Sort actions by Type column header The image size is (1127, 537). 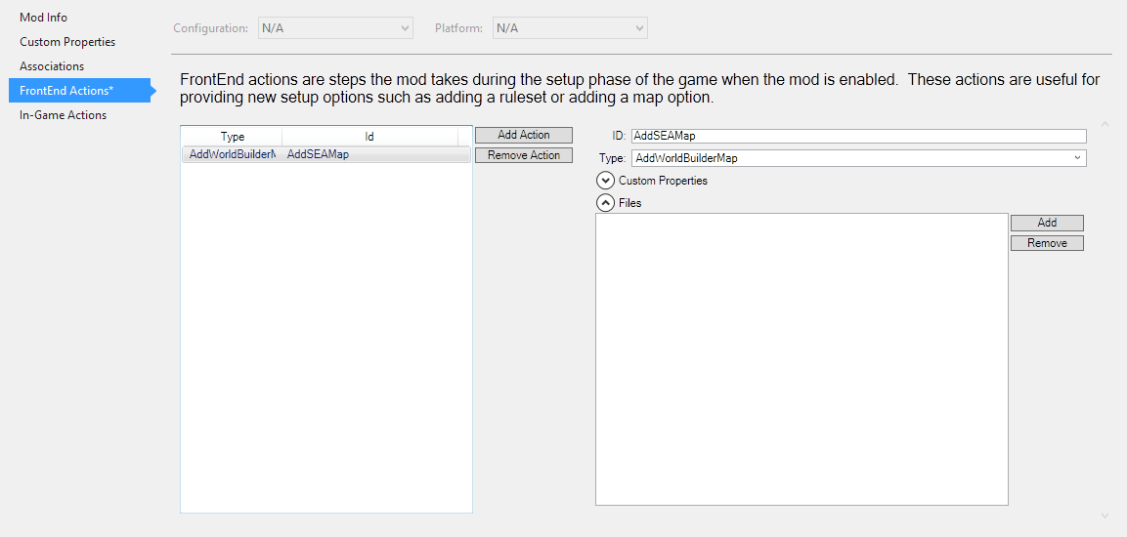(x=233, y=137)
